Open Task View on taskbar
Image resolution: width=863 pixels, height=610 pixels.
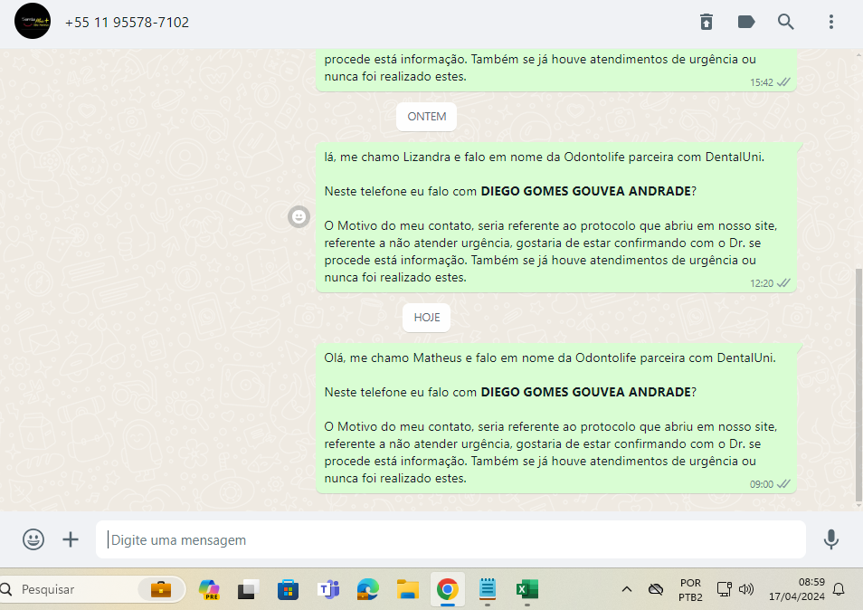248,589
